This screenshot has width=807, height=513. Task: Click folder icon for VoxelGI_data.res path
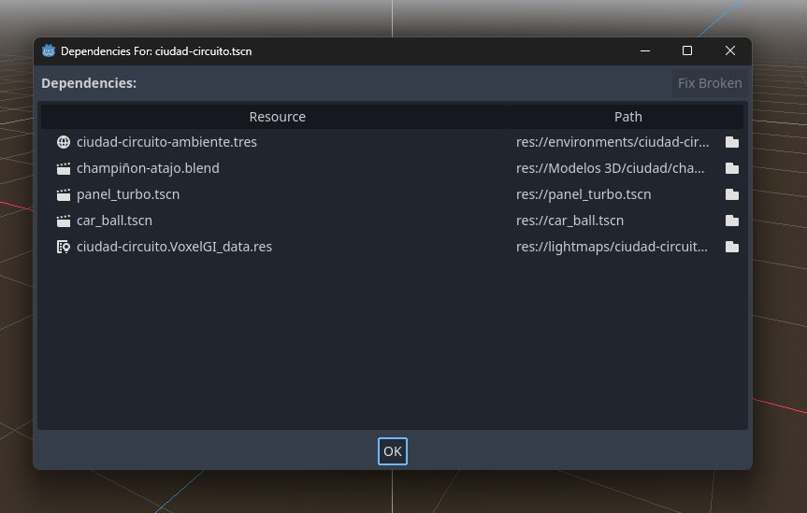coord(732,247)
